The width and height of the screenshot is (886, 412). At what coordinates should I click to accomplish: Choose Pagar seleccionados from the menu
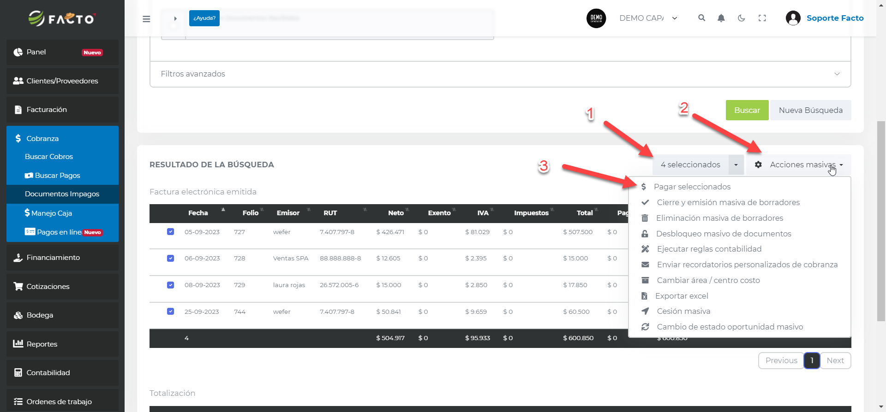[692, 187]
